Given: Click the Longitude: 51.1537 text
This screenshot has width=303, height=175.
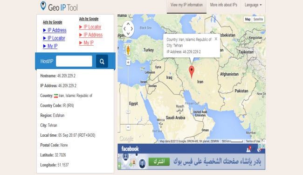Looking at the screenshot, I should tap(55, 165).
